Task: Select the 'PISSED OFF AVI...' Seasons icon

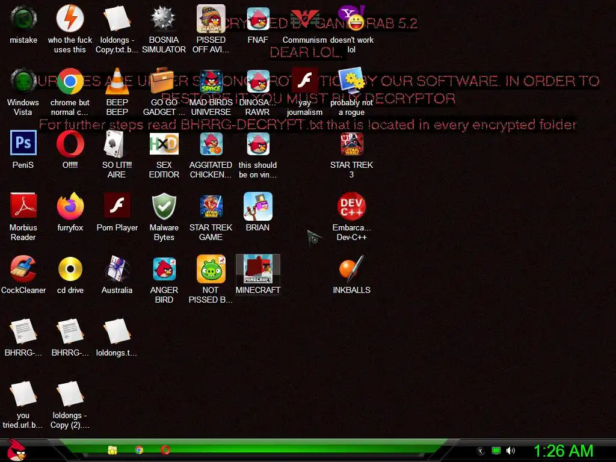Action: tap(211, 19)
